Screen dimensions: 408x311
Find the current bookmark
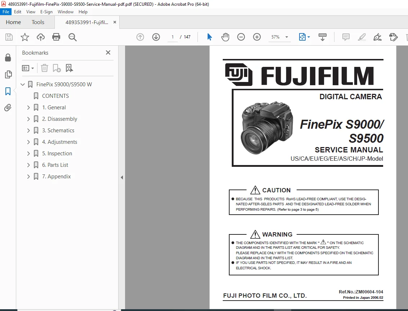click(69, 68)
